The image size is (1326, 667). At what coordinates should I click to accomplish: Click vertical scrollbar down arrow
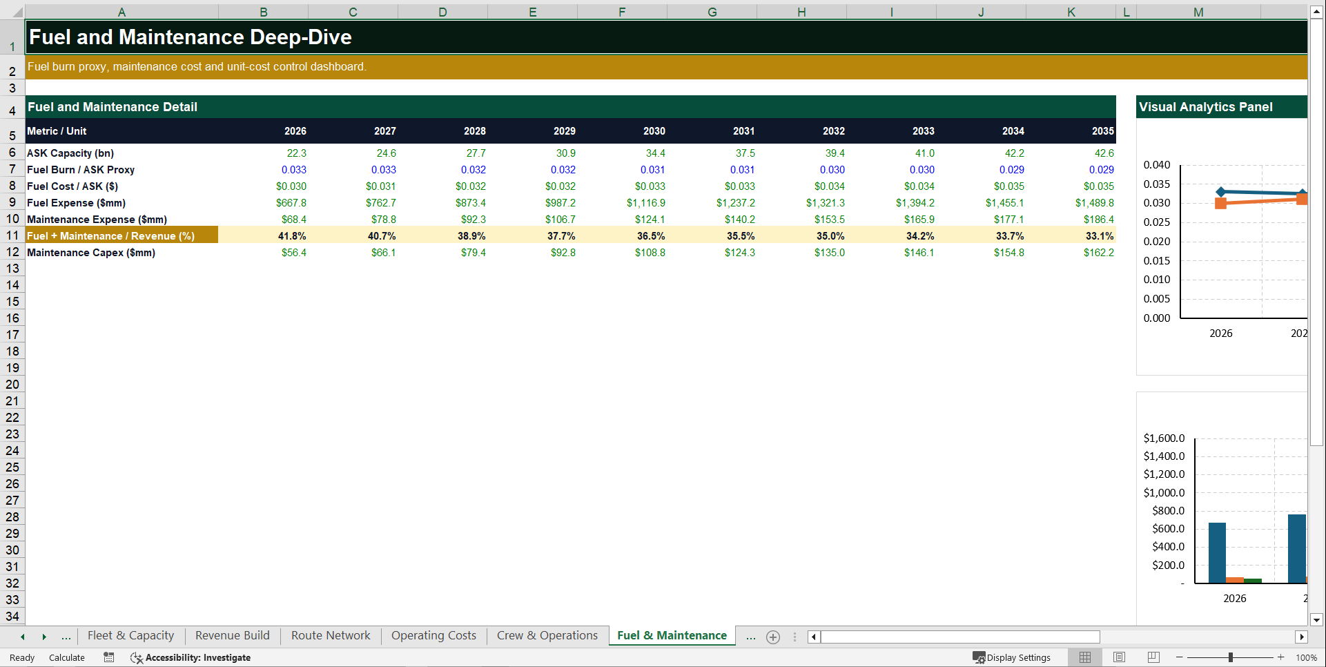(x=1316, y=619)
